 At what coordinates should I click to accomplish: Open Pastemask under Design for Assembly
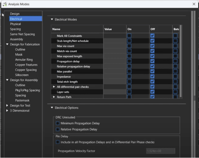pos(22,100)
